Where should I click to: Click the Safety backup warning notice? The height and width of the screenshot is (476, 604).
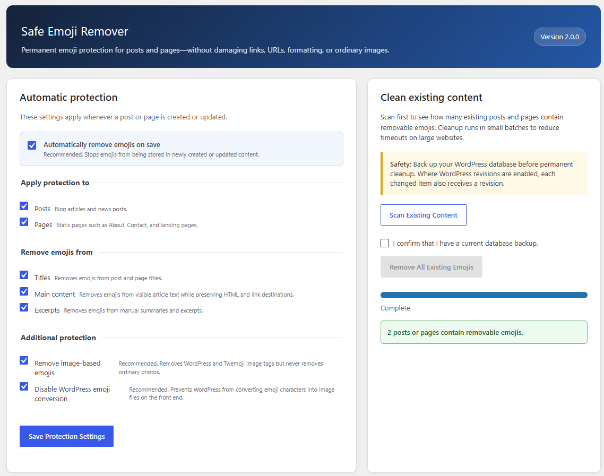pos(484,174)
